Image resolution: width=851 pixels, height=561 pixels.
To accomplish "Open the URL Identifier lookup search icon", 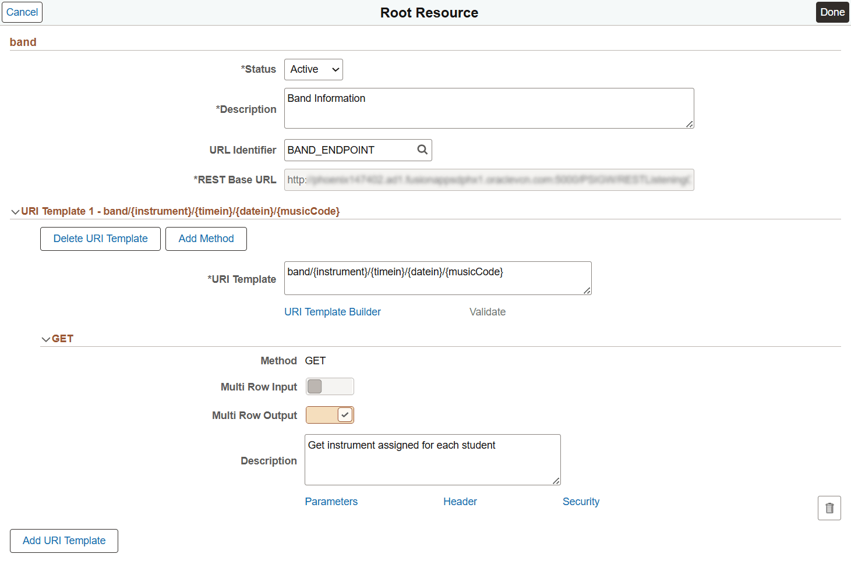I will [x=422, y=150].
